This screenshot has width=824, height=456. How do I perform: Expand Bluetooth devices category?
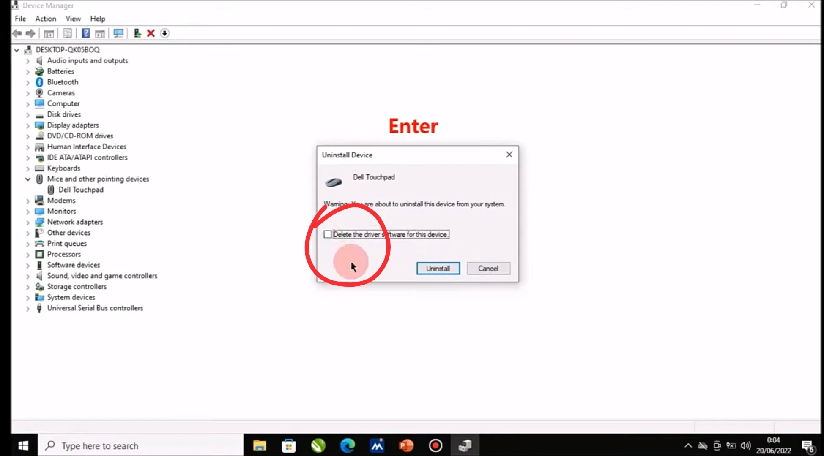[x=27, y=82]
